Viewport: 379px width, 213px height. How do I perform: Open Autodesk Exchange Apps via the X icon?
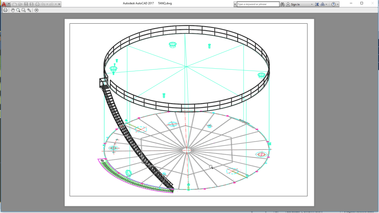point(317,4)
